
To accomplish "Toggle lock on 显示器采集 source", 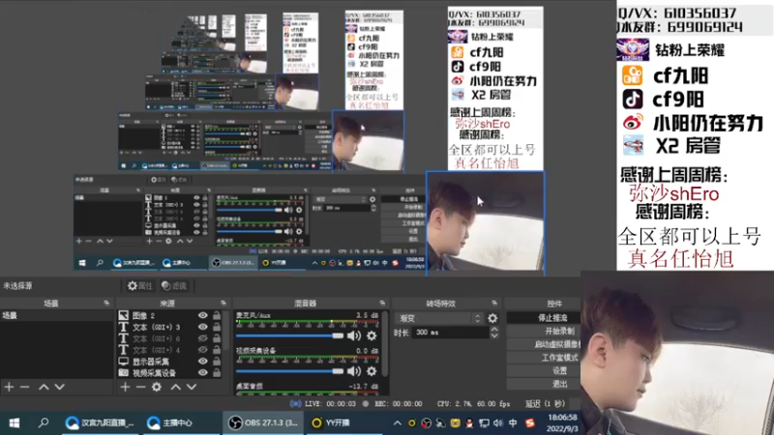I will click(x=217, y=362).
